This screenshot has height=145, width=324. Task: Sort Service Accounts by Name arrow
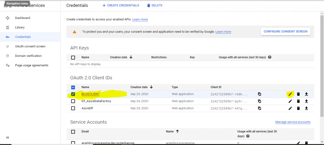point(177,131)
